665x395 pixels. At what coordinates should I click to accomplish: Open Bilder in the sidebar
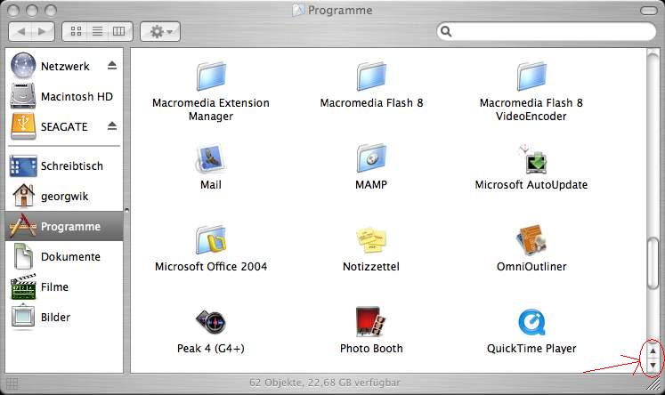(64, 317)
